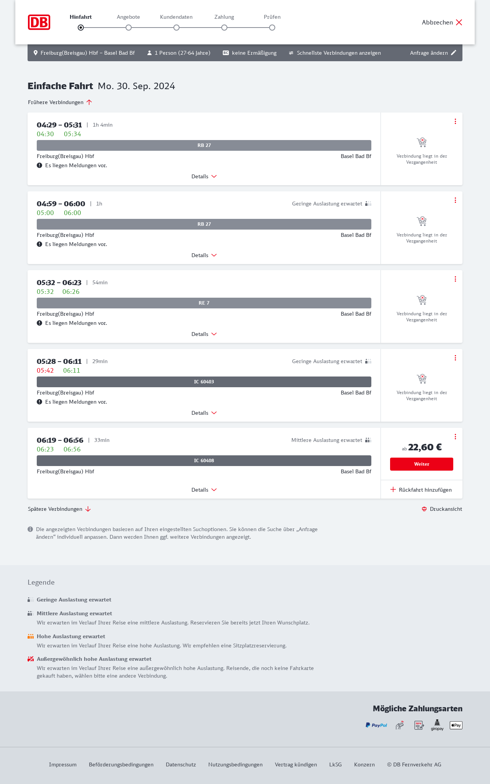490x784 pixels.
Task: Expand Details for IC 60408 connection
Action: pyautogui.click(x=204, y=490)
